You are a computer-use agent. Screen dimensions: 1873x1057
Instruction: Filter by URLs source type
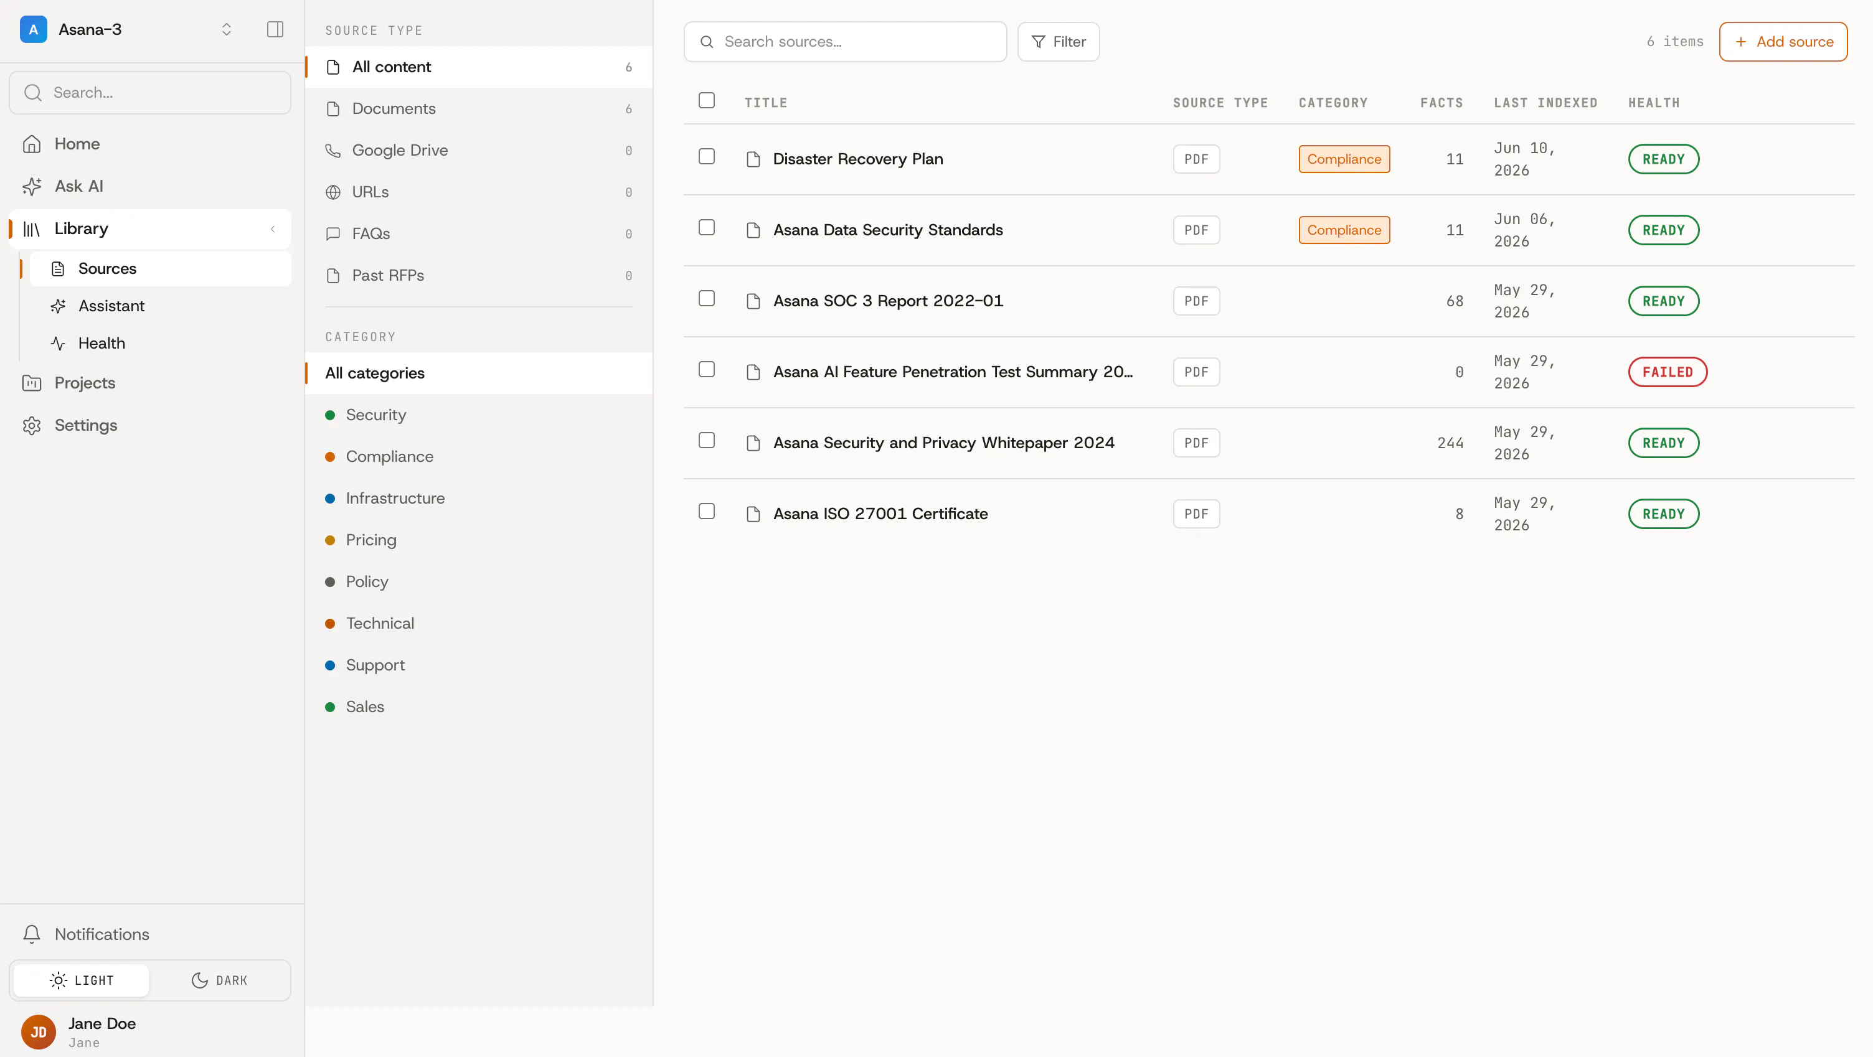pyautogui.click(x=478, y=192)
